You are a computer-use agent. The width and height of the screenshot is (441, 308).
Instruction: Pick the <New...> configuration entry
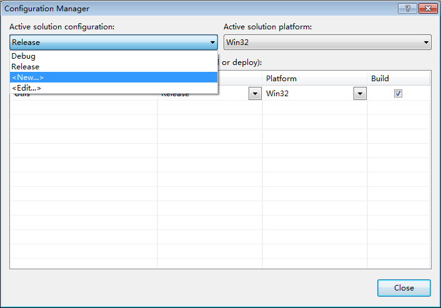pos(114,77)
